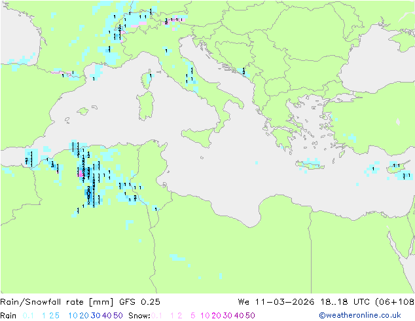Viewport: 415px width, 321px height.
Task: Select the Snow legend value 50
Action: click(x=250, y=316)
